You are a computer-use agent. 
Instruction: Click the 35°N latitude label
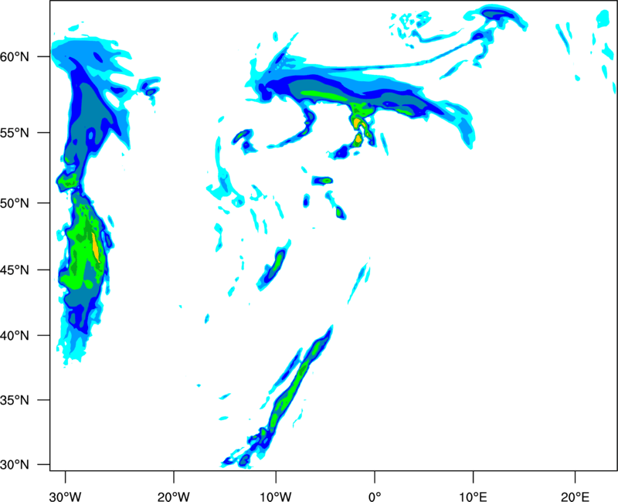(15, 400)
